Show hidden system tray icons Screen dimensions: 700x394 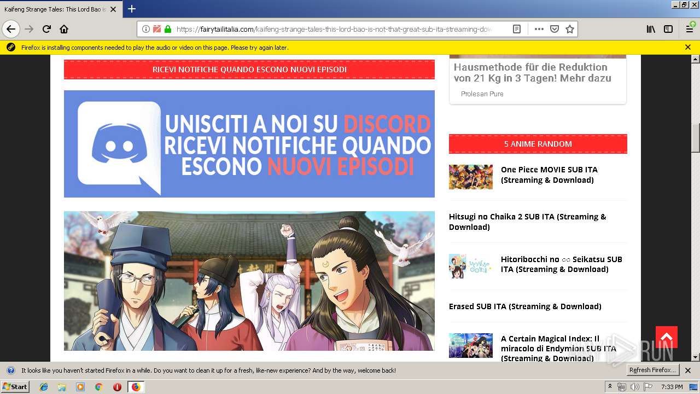610,387
